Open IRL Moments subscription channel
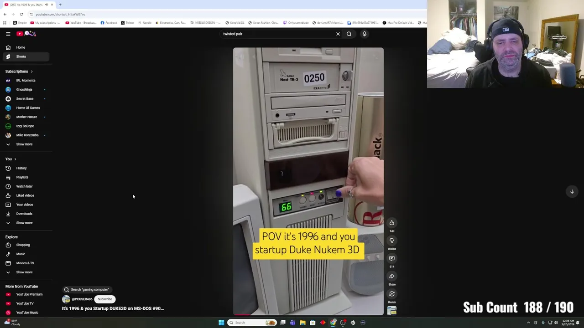Screen dimensions: 584x328 [26, 81]
